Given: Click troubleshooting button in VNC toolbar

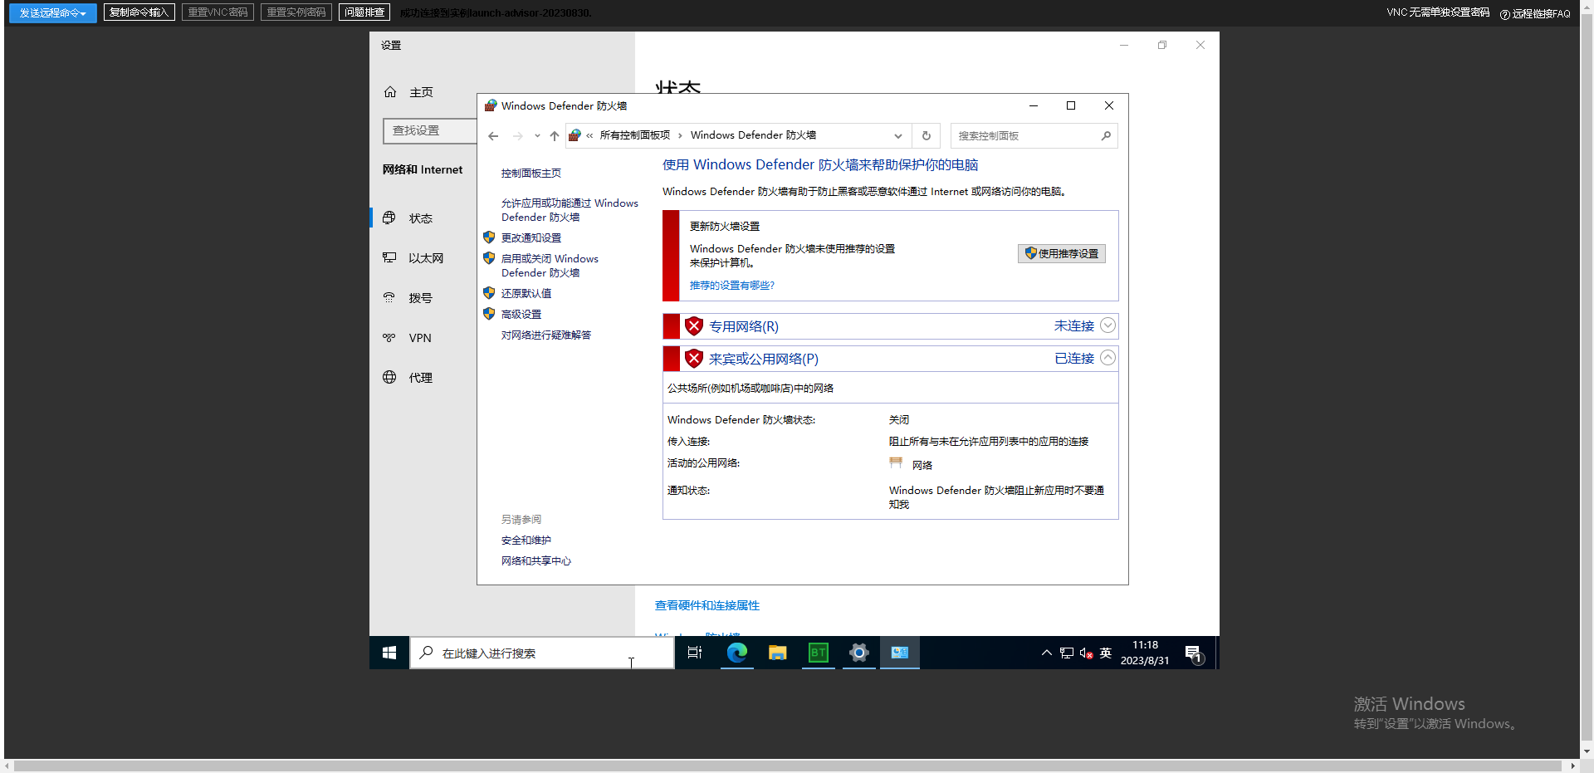Looking at the screenshot, I should pos(364,12).
